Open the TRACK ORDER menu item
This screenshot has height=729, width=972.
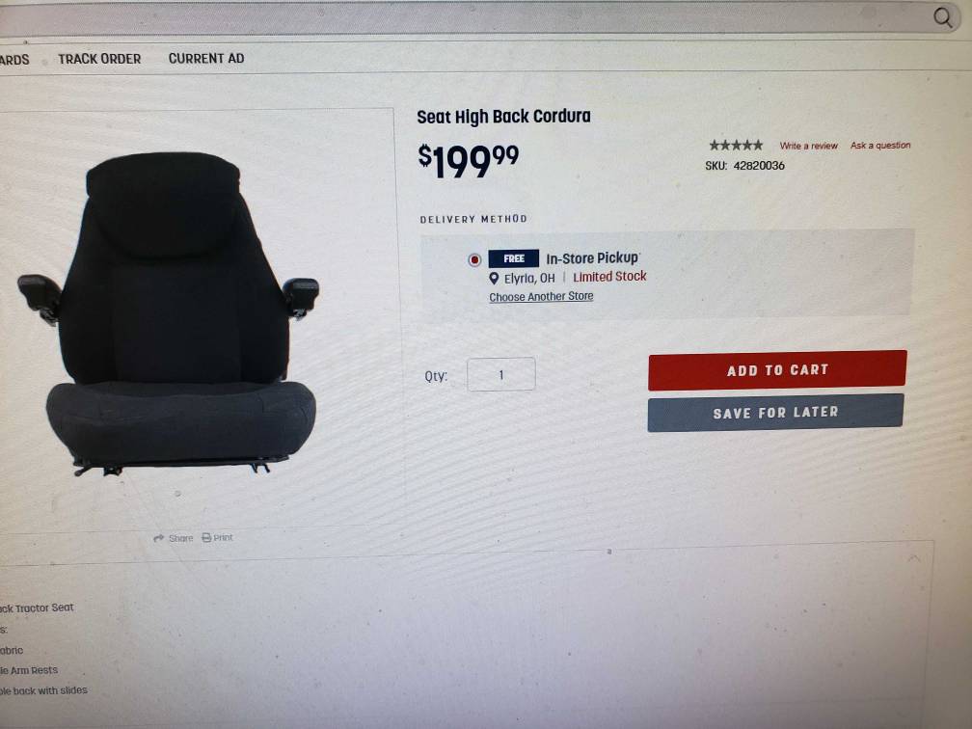point(100,59)
